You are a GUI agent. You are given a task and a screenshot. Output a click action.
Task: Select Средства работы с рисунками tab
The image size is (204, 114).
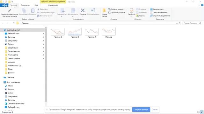(53, 2)
